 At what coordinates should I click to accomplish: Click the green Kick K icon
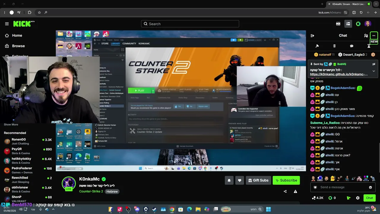click(358, 24)
